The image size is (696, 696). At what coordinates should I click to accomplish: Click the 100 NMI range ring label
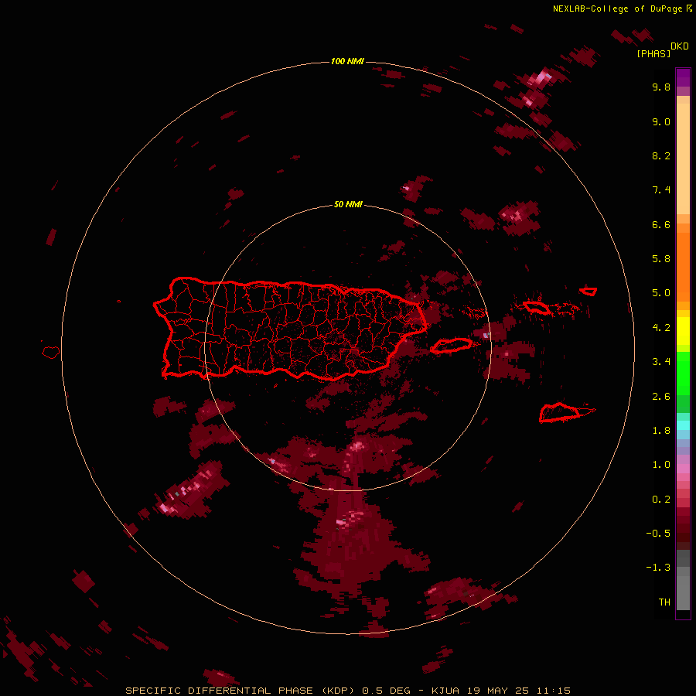[347, 61]
